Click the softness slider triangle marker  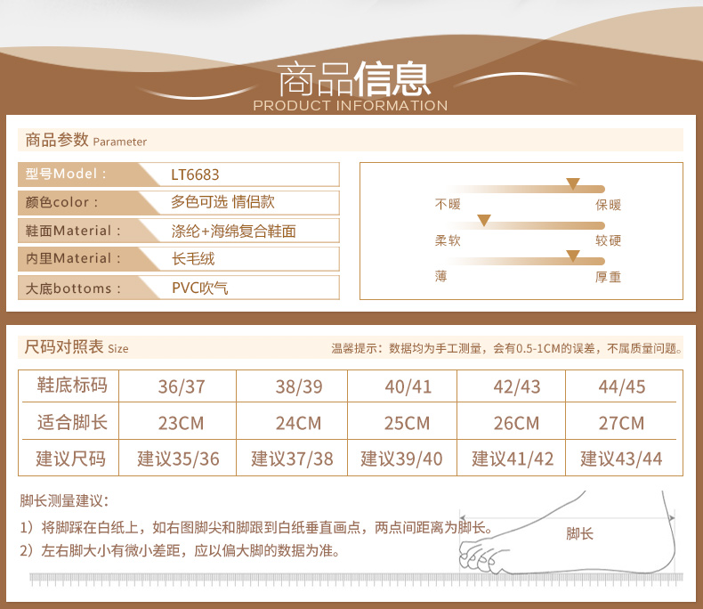484,220
